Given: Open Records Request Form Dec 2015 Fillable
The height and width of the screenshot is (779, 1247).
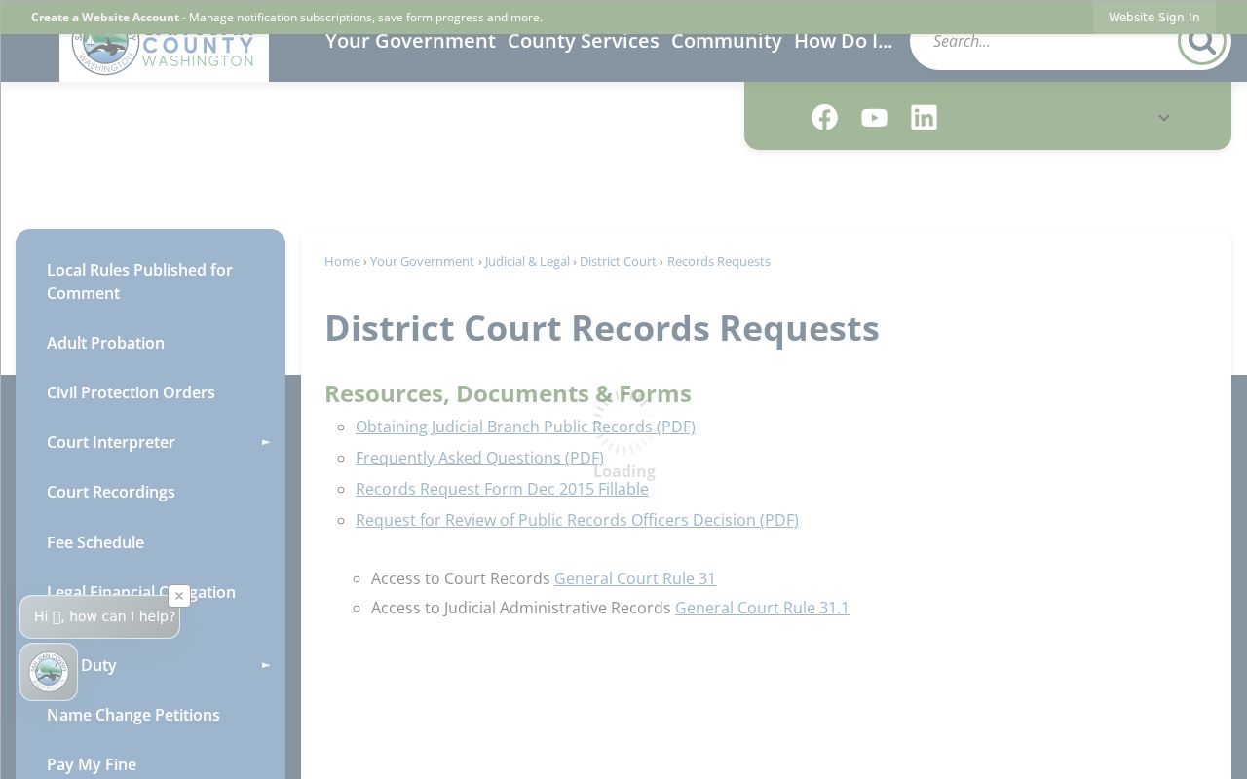Looking at the screenshot, I should pyautogui.click(x=502, y=489).
